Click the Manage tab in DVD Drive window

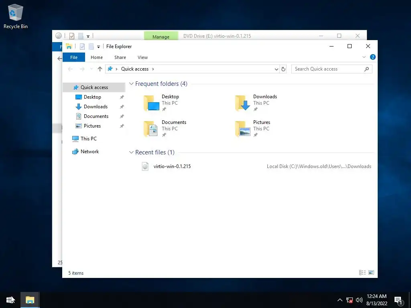tap(161, 36)
